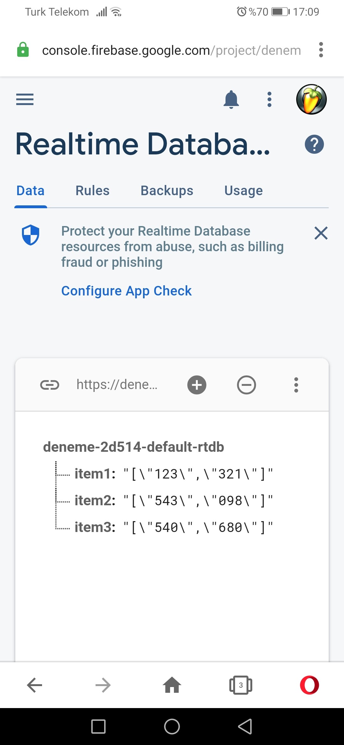Select the item1 node

coord(95,474)
